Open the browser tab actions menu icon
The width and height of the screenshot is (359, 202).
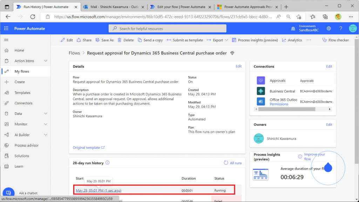coord(7,7)
